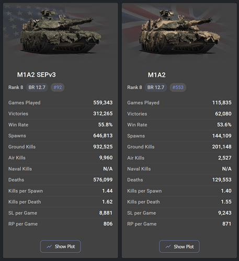Click the M1A2 vehicle title

click(x=156, y=75)
